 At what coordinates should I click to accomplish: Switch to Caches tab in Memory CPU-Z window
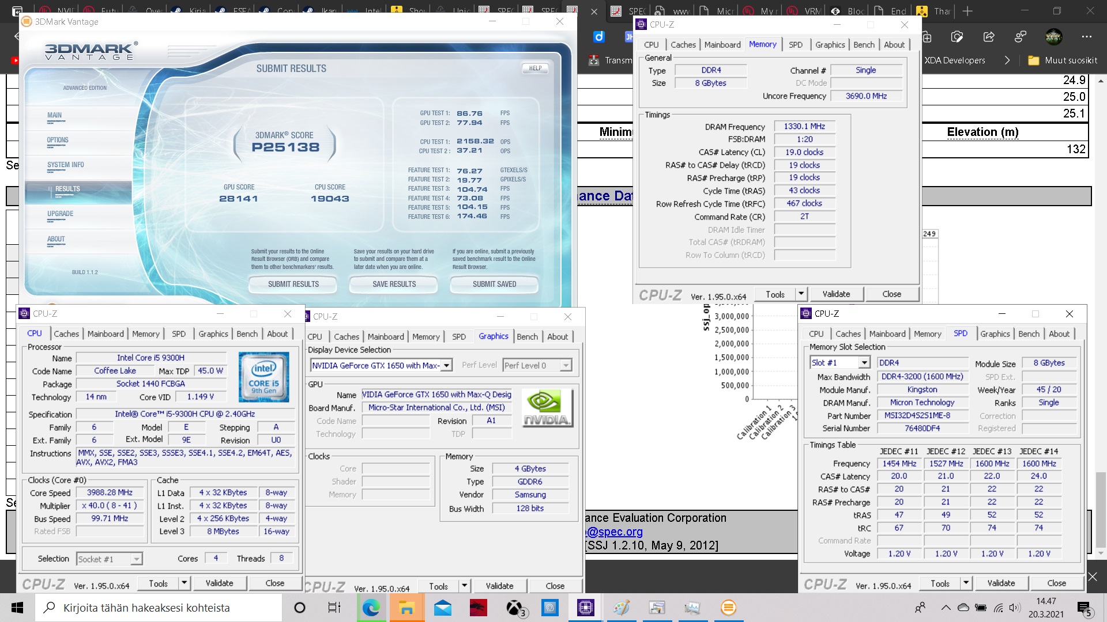pos(683,44)
